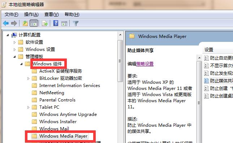The height and width of the screenshot is (143, 233).
Task: Click the tree pane scrollbar thumb
Action: [120, 61]
